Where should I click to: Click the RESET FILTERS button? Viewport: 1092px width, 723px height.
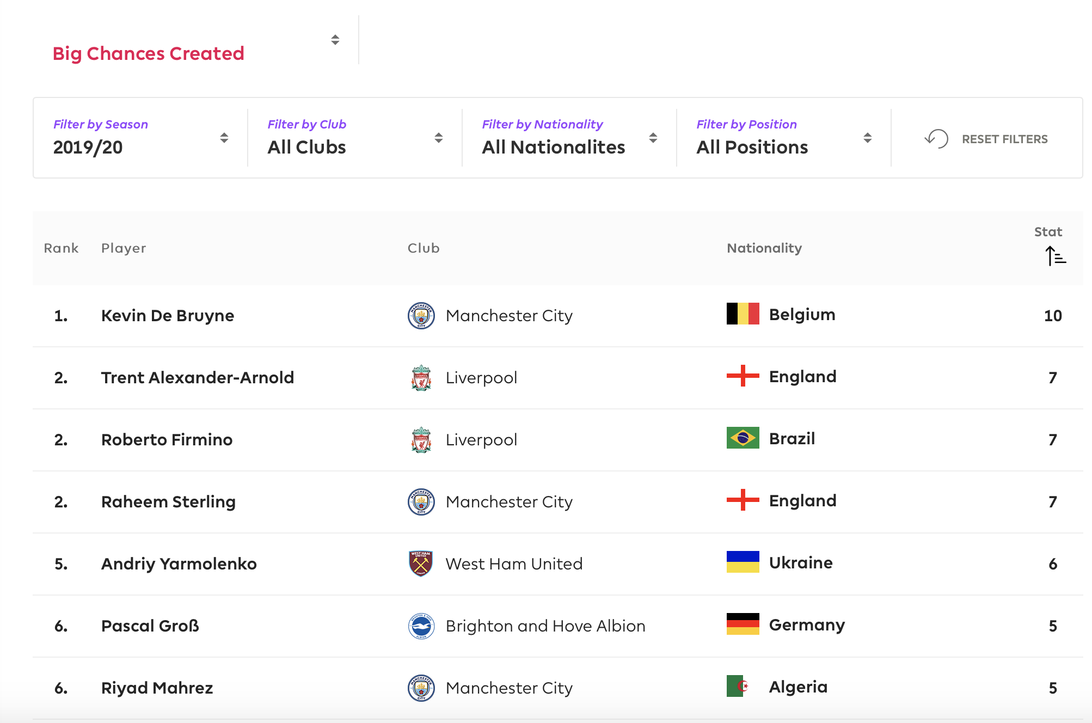point(986,139)
